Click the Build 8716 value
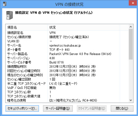Viewport: 138px width, 116px height. click(x=56, y=62)
